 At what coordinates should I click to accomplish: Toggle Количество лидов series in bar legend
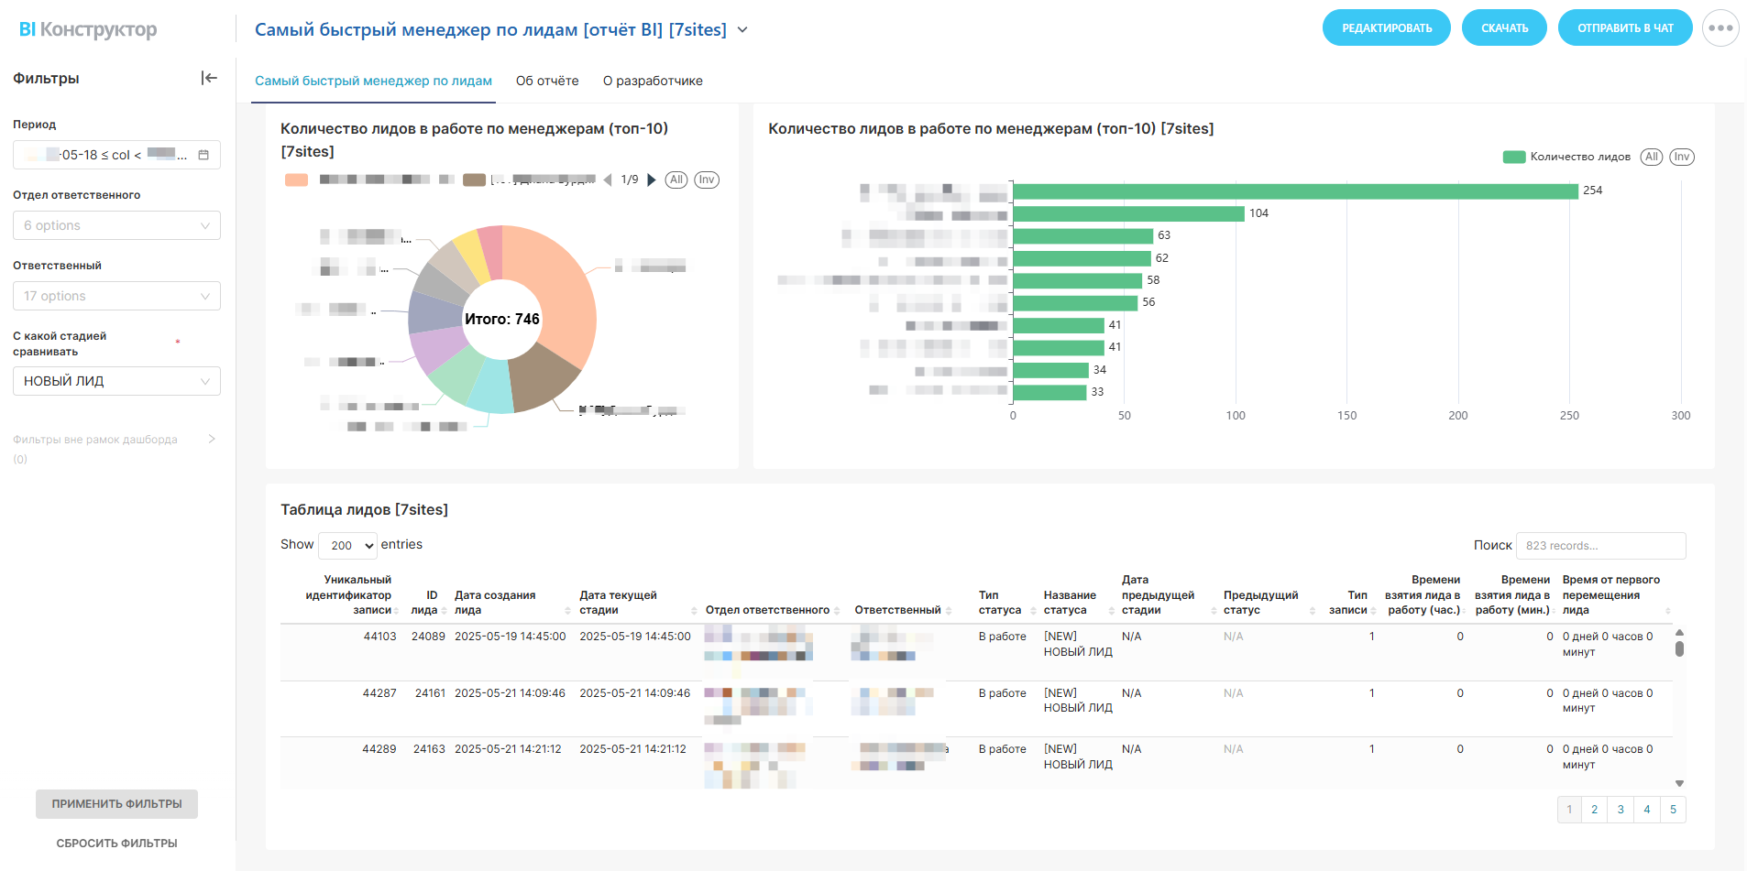coord(1566,158)
